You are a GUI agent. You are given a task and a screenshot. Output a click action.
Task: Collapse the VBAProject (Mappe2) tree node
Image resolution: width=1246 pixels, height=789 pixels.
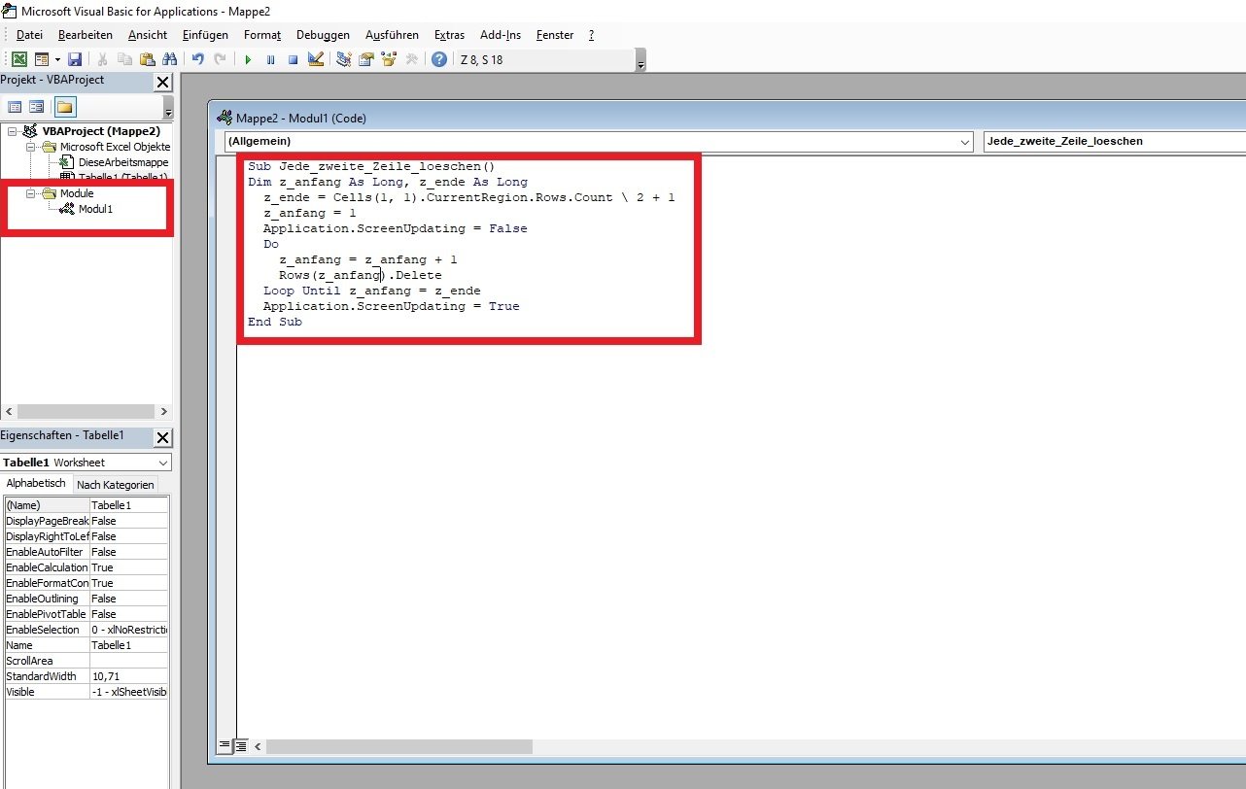[x=12, y=131]
